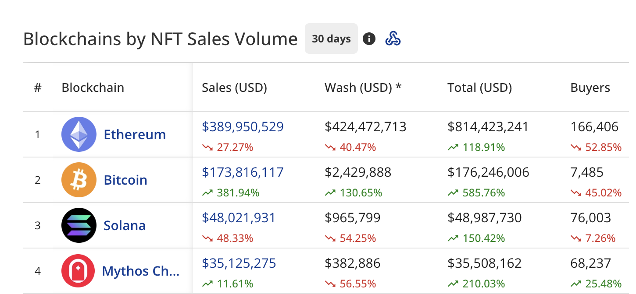636x294 pixels.
Task: Sort by Buyers column header
Action: (590, 87)
